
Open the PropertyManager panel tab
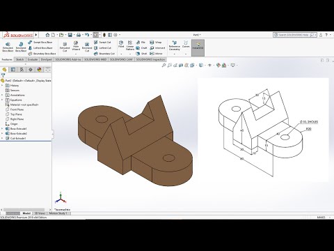pos(13,70)
